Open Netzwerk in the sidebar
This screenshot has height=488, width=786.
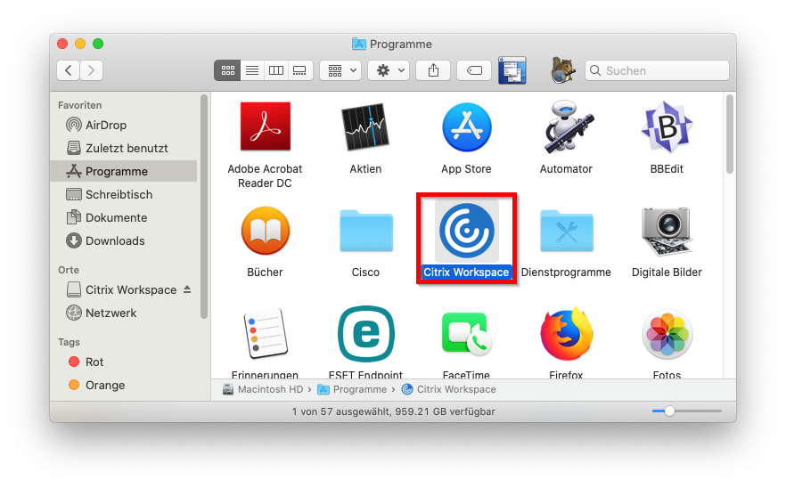point(124,313)
